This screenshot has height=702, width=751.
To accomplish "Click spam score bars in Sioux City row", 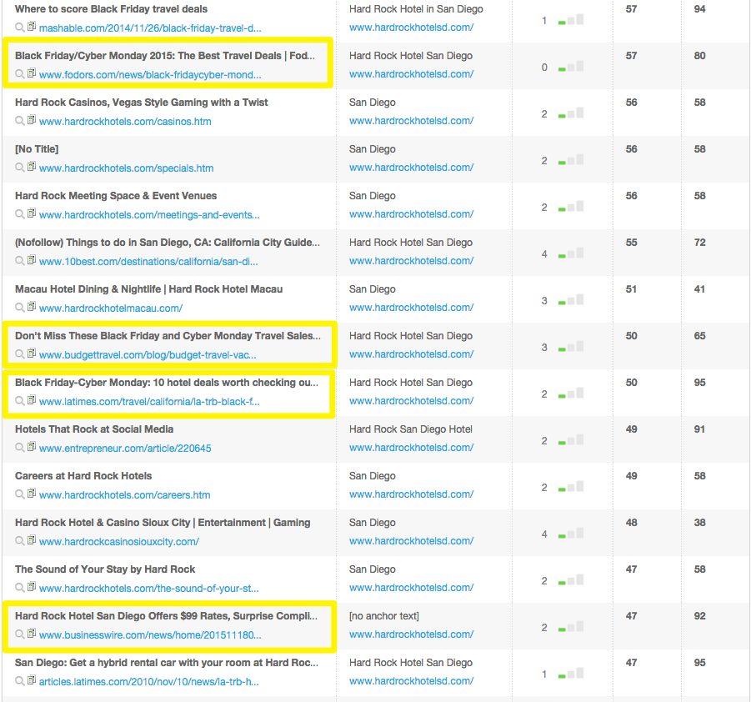I will pyautogui.click(x=571, y=534).
